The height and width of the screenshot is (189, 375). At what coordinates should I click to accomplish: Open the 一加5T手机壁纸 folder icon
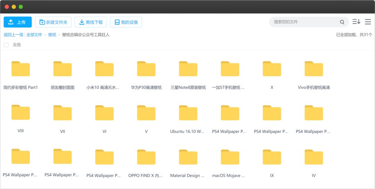click(x=230, y=69)
